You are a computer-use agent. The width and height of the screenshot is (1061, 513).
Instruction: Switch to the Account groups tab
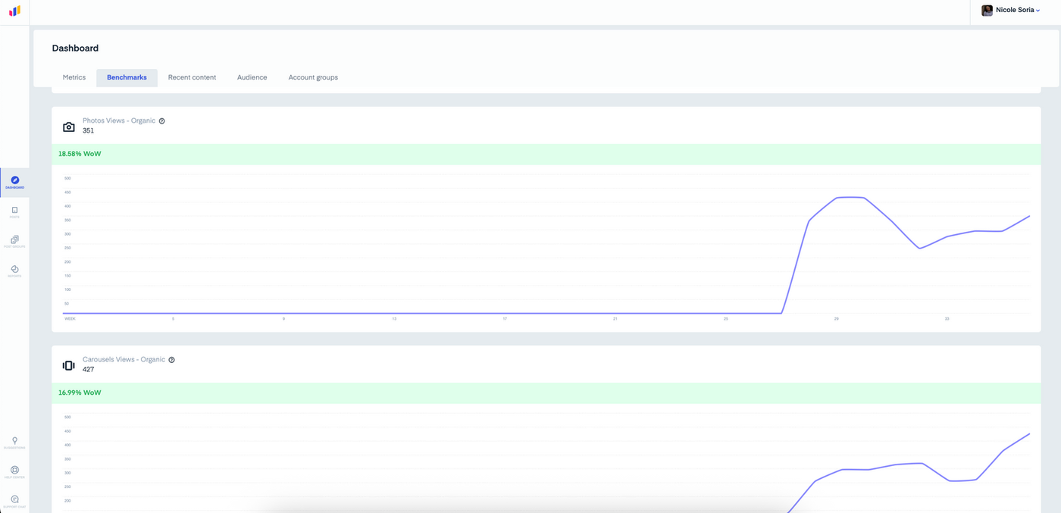click(x=313, y=77)
